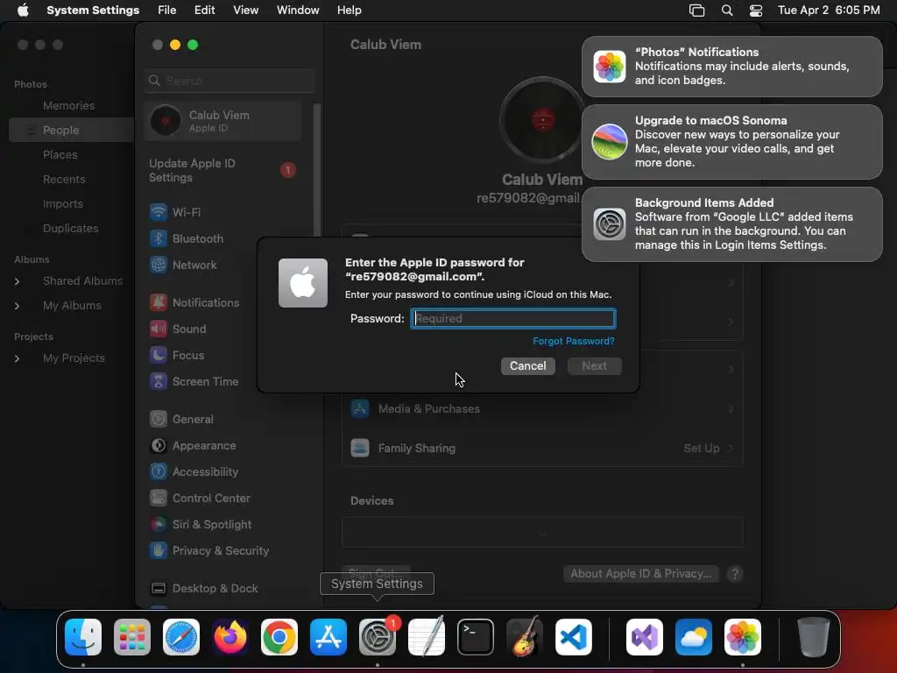The width and height of the screenshot is (897, 673).
Task: Expand My Albums in Photos sidebar
Action: pos(18,306)
